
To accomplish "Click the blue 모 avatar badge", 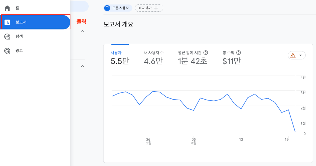I will (107, 8).
